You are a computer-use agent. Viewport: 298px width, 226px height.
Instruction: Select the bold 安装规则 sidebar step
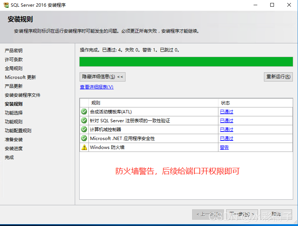(14, 104)
